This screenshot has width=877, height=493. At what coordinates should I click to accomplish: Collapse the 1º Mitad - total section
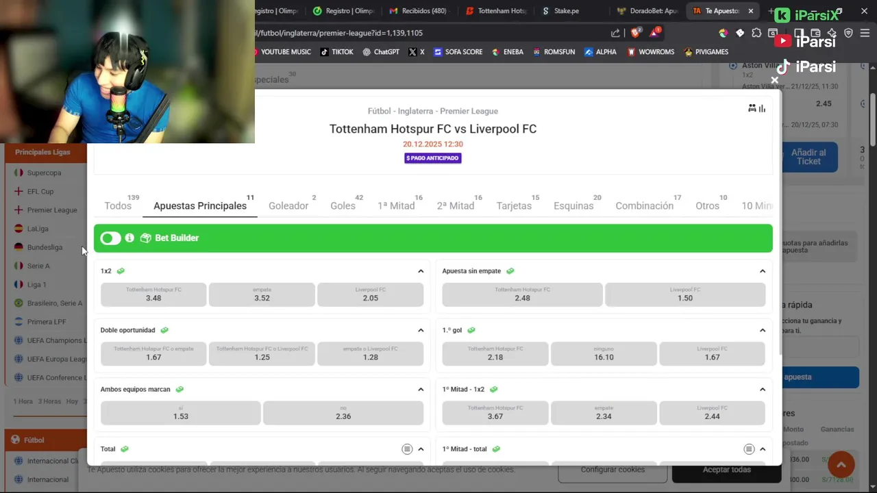pos(763,449)
